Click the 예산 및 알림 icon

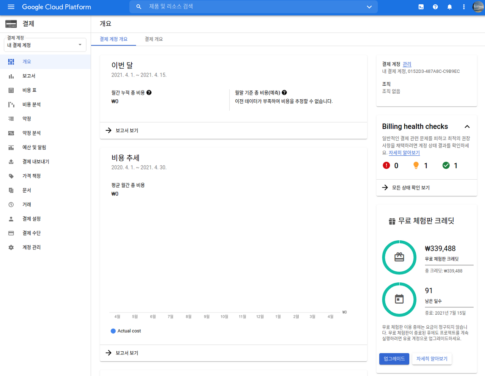pos(11,147)
